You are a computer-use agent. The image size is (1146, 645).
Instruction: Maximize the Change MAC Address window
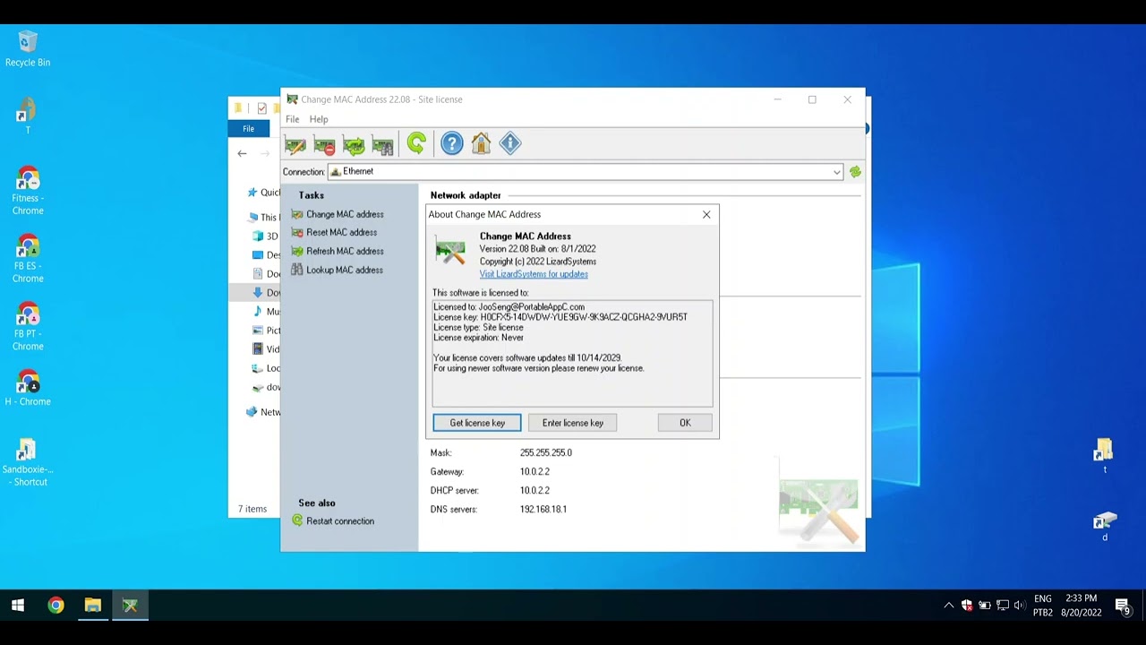coord(812,99)
